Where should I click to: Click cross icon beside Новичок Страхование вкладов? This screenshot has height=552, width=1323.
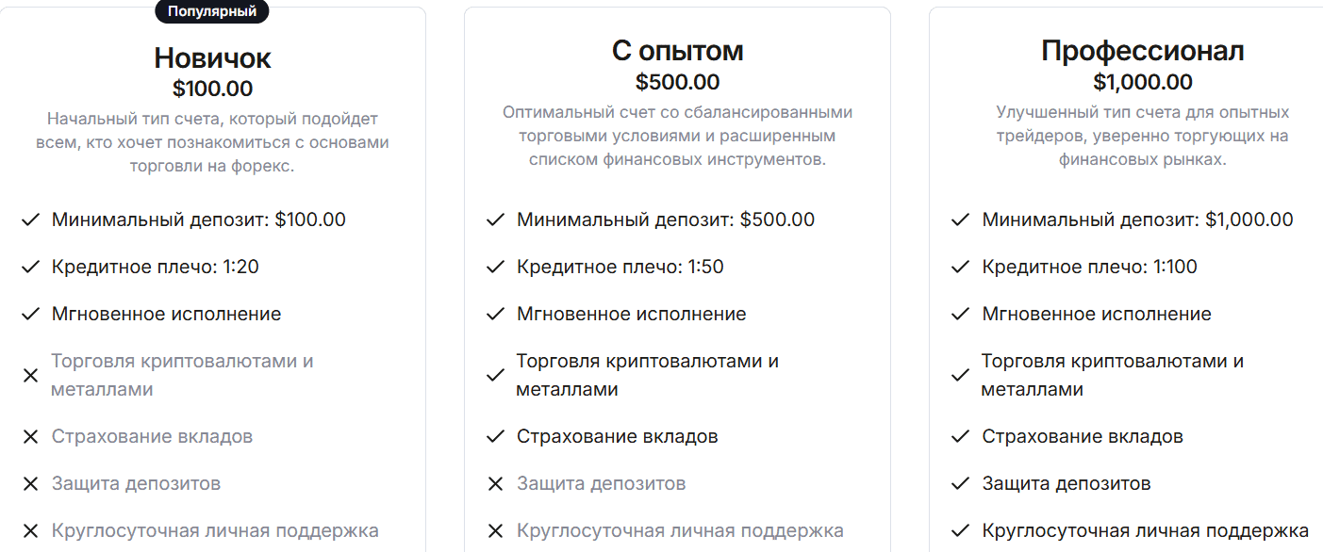[30, 436]
